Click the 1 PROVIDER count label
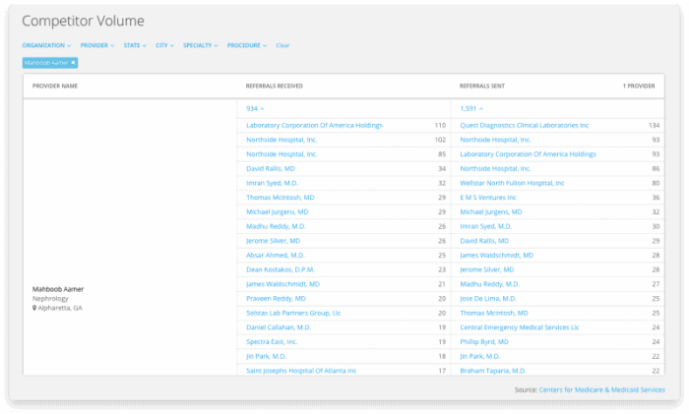Image resolution: width=689 pixels, height=414 pixels. click(x=639, y=87)
